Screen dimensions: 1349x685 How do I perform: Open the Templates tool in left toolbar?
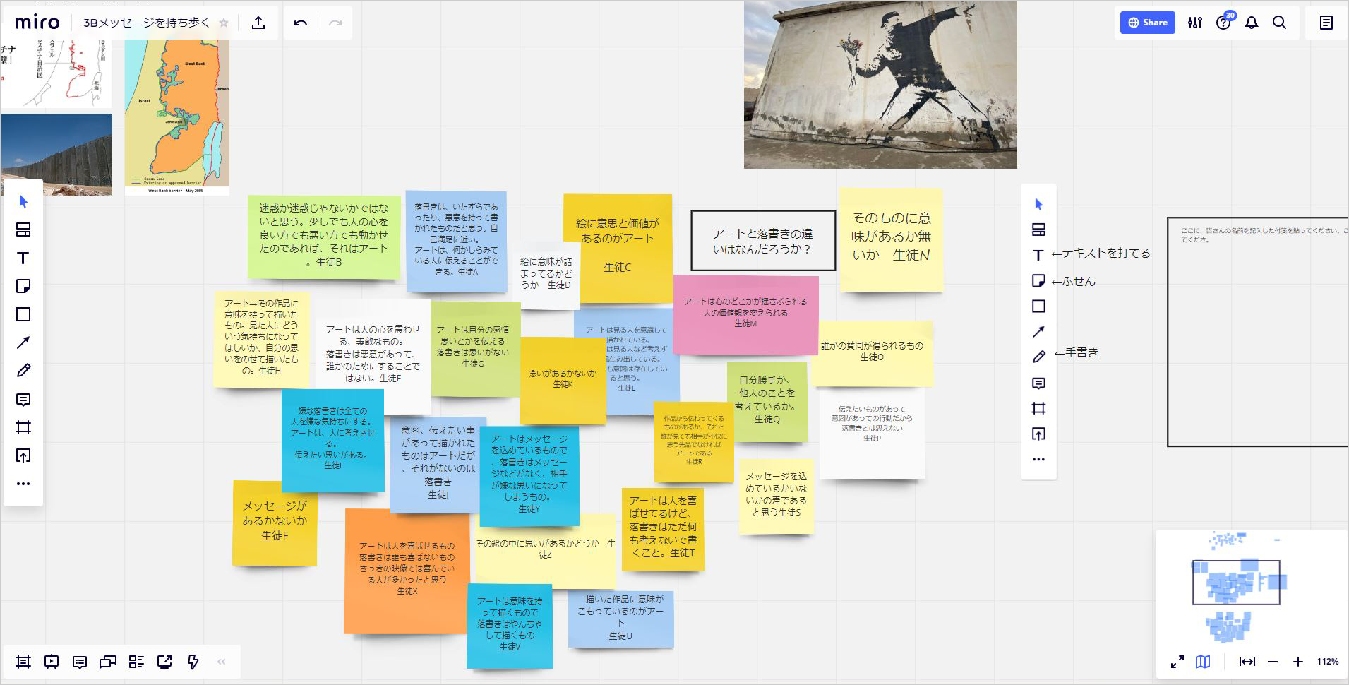(x=23, y=230)
